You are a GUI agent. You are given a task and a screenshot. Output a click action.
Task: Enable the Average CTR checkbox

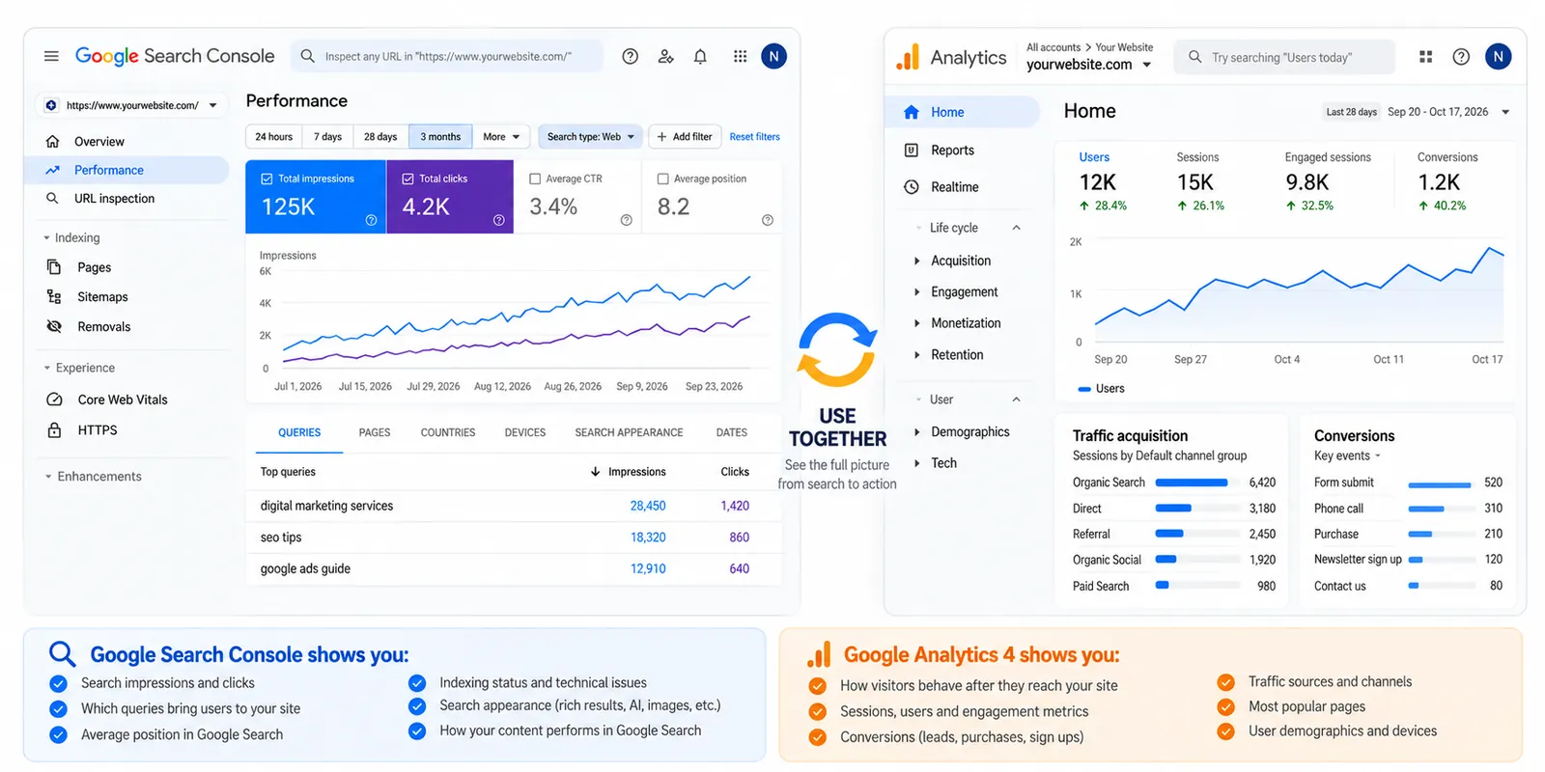click(535, 179)
